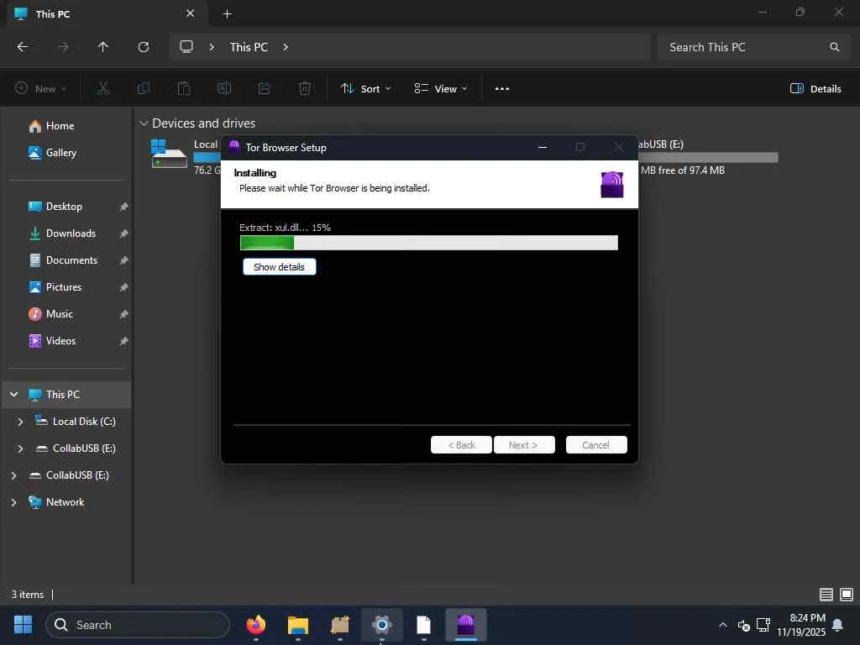Screen dimensions: 860x645
Task: Click the Paste clipboard icon
Action: coord(184,88)
